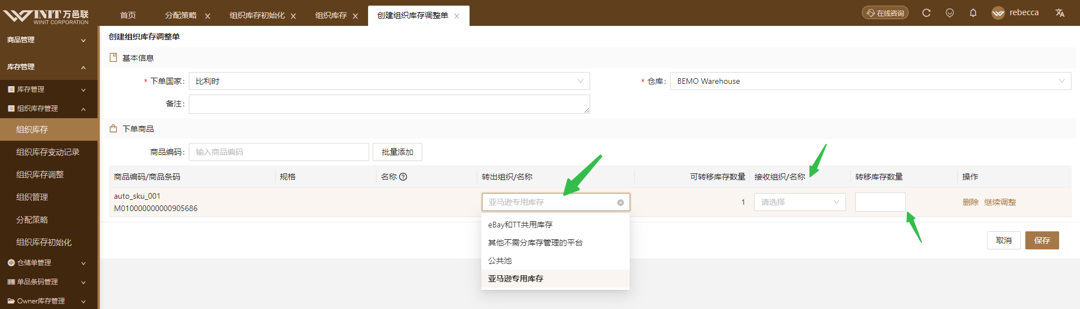The width and height of the screenshot is (1080, 309).
Task: Close the 分配策略 tab
Action: point(207,16)
